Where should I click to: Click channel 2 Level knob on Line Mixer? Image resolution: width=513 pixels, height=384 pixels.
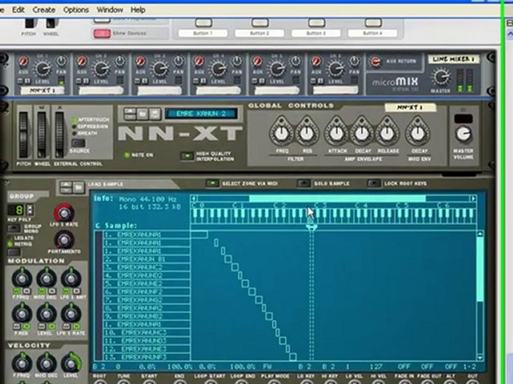101,69
